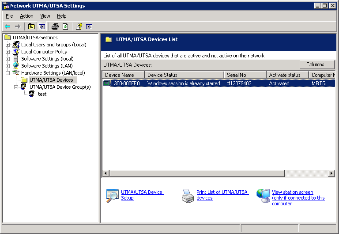The image size is (339, 234).
Task: Click 'Windows session is already started' status cell
Action: tap(184, 83)
